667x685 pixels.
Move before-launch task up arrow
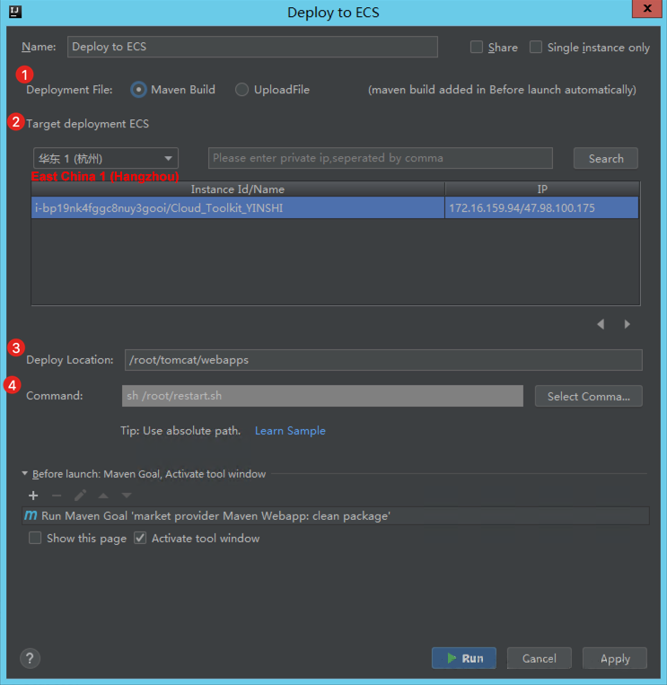103,496
